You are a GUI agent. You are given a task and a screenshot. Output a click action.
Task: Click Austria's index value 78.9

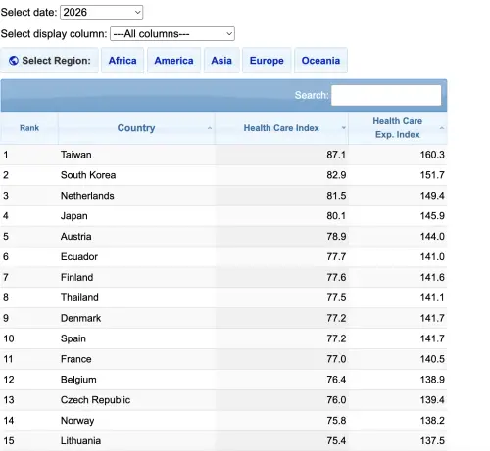point(336,237)
